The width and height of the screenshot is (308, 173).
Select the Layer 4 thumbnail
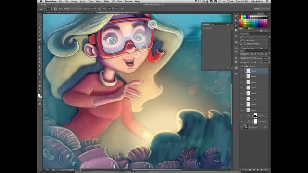pyautogui.click(x=248, y=93)
